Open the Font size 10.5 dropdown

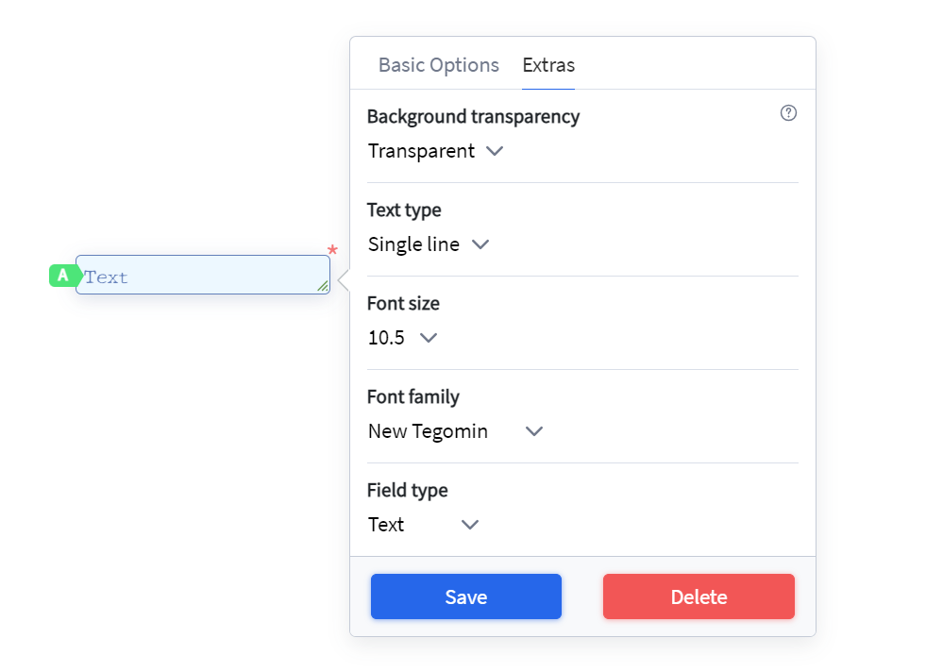(403, 338)
